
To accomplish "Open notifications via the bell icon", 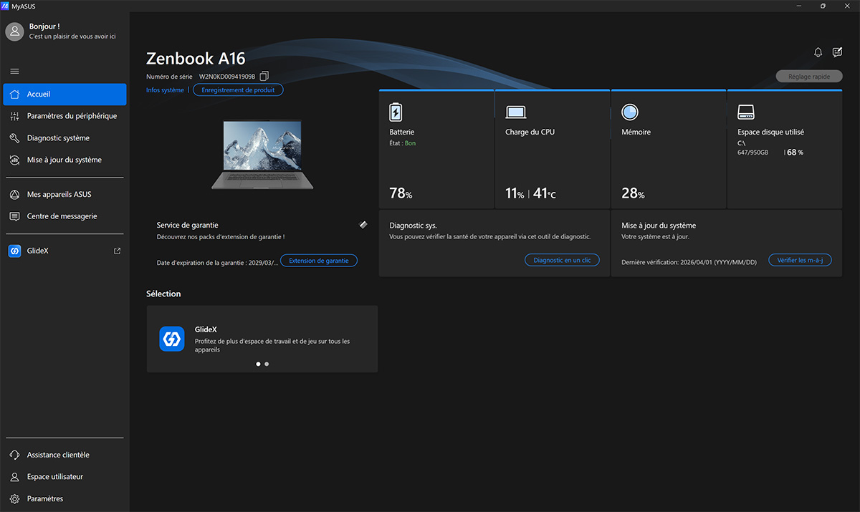I will (818, 52).
